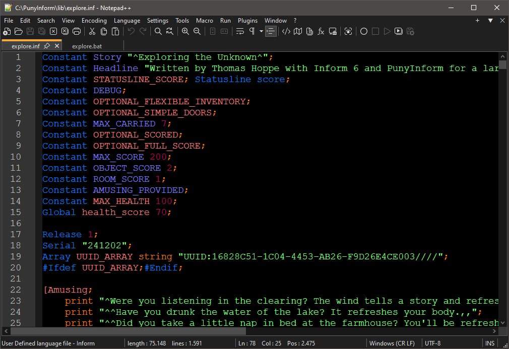Viewport: 509px width, 349px height.
Task: Open the UTF-8 encoding selector
Action: (x=432, y=343)
